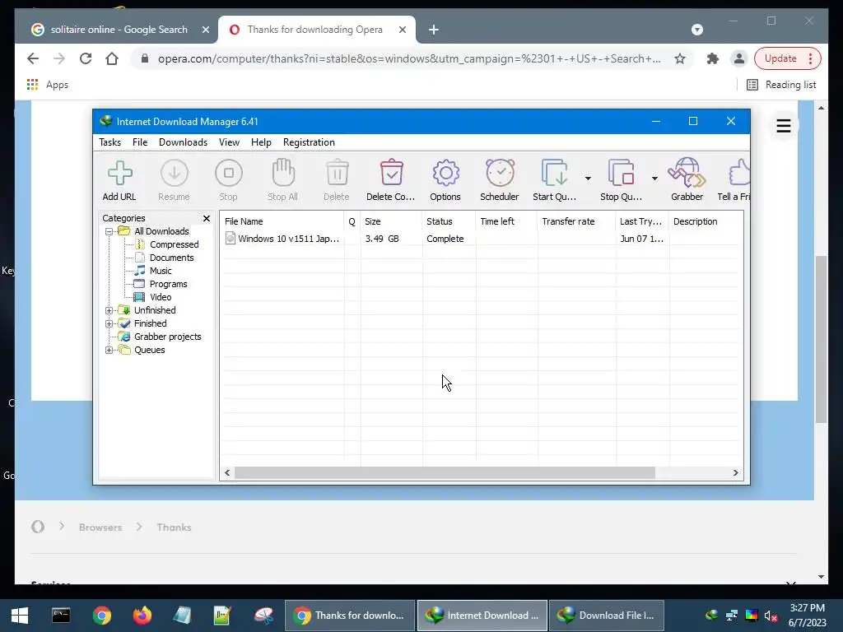Open the Chrome profile avatar icon
Image resolution: width=843 pixels, height=632 pixels.
point(739,58)
